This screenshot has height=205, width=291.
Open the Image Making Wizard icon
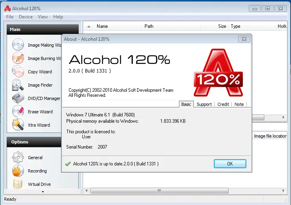point(18,45)
